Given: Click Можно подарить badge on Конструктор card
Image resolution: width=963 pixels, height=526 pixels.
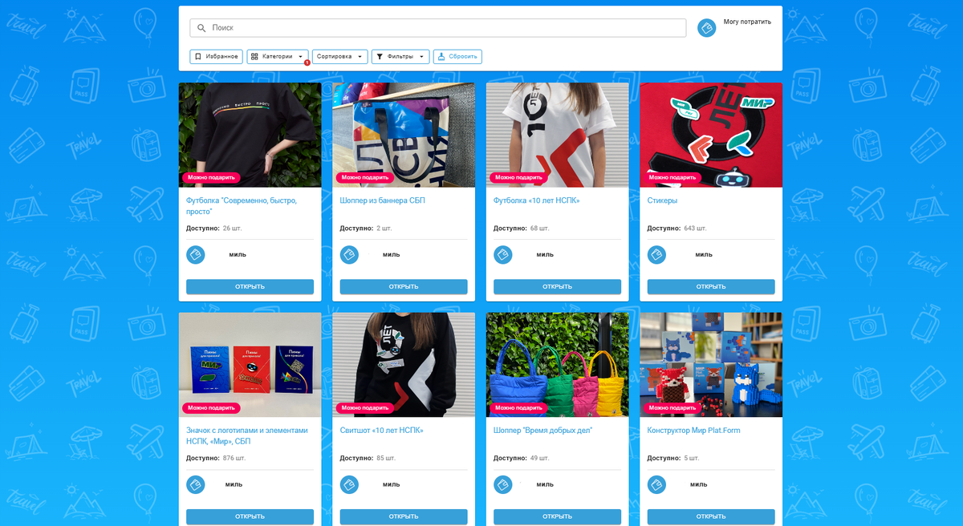Looking at the screenshot, I should [672, 407].
